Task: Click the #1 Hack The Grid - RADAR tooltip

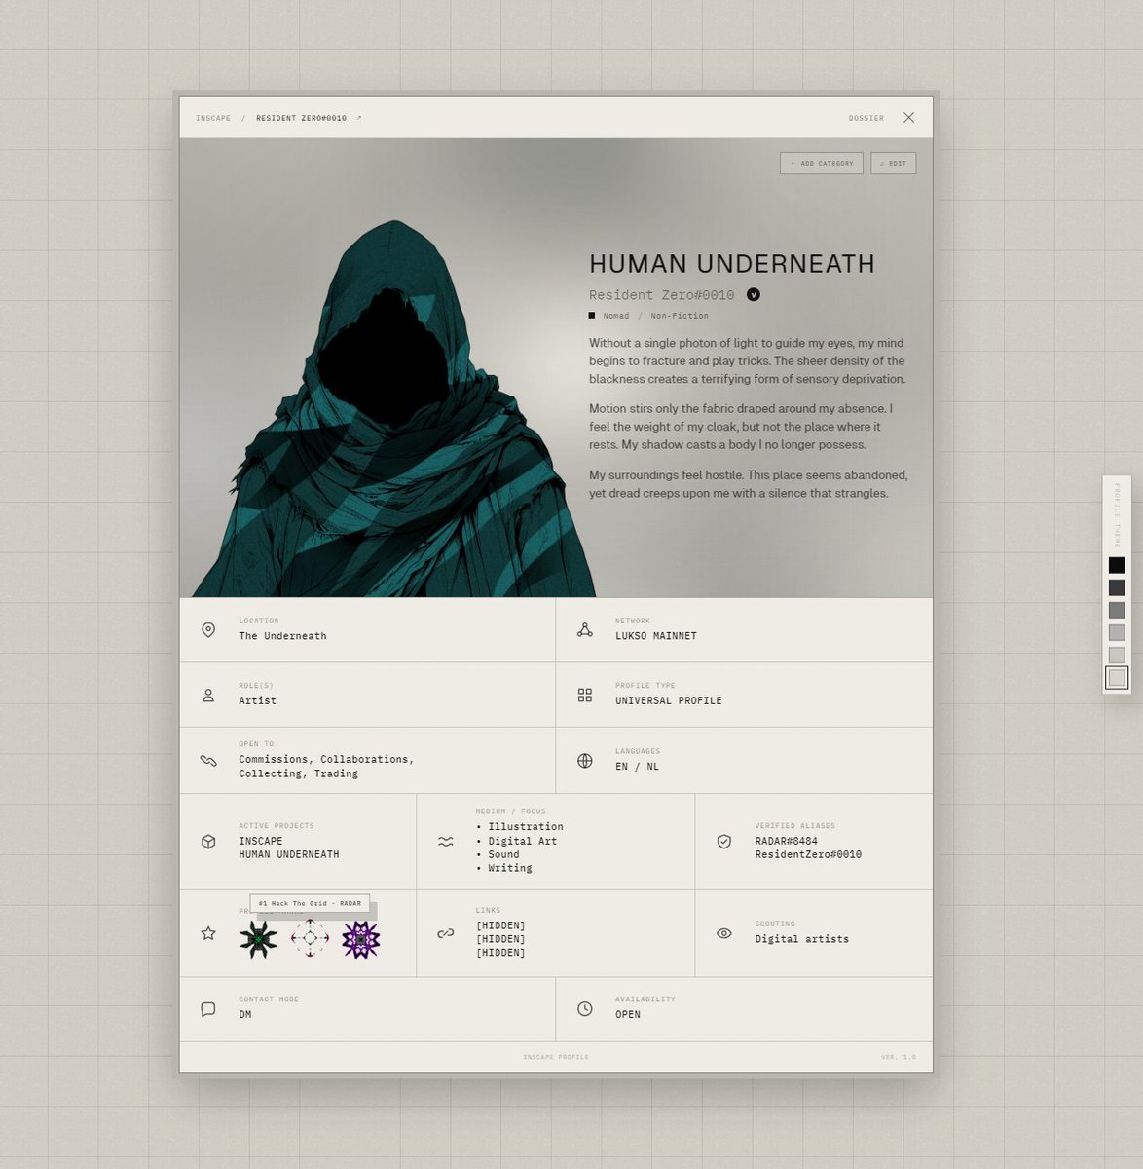Action: (310, 903)
